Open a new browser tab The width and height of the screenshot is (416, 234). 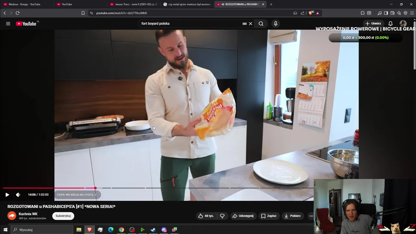point(271,4)
